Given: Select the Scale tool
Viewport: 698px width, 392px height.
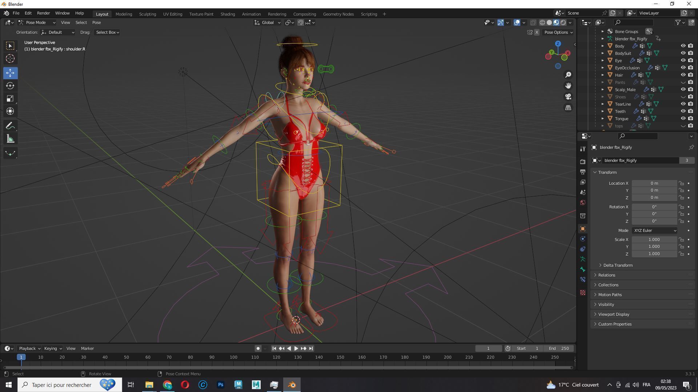Looking at the screenshot, I should click(10, 99).
